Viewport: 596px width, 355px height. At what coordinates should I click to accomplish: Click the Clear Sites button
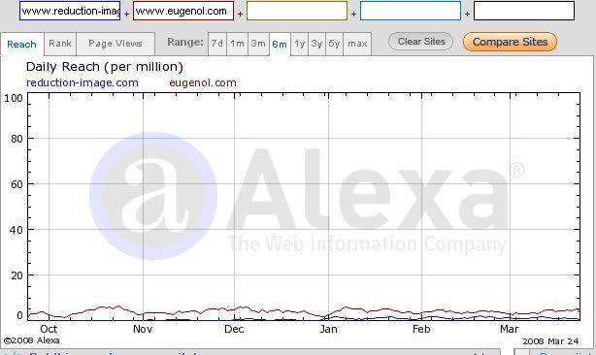(421, 42)
